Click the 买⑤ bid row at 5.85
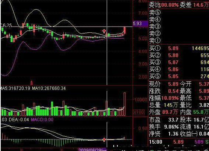 coord(179,76)
